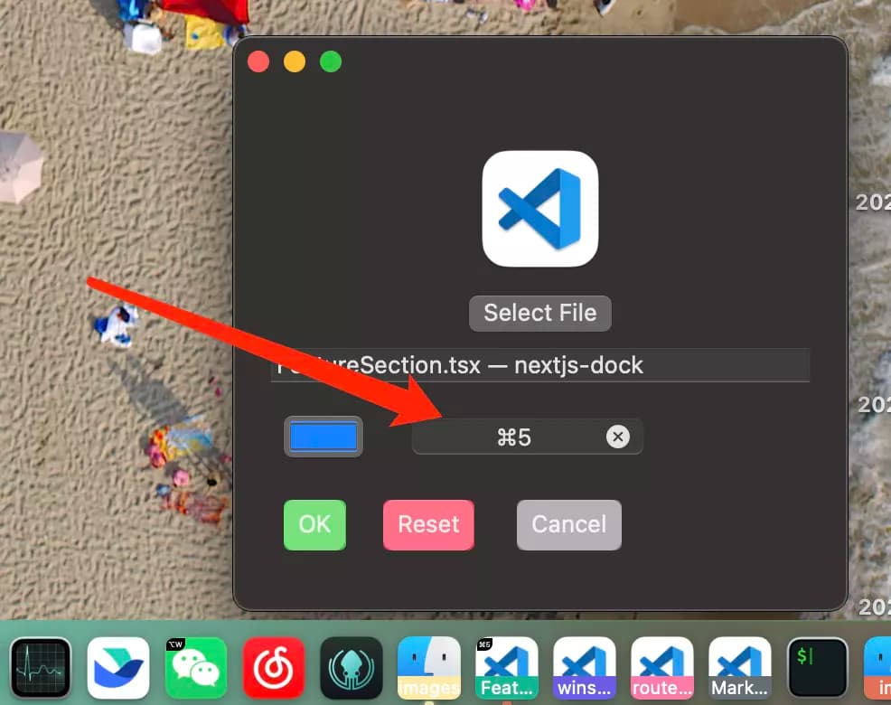Image resolution: width=891 pixels, height=705 pixels.
Task: Click the pink Reset button
Action: click(428, 525)
